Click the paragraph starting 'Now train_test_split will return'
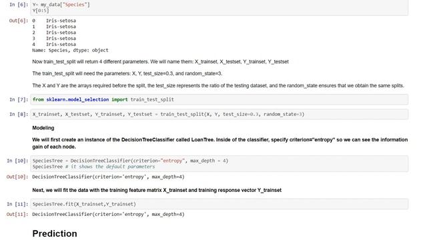The height and width of the screenshot is (240, 427). click(160, 62)
